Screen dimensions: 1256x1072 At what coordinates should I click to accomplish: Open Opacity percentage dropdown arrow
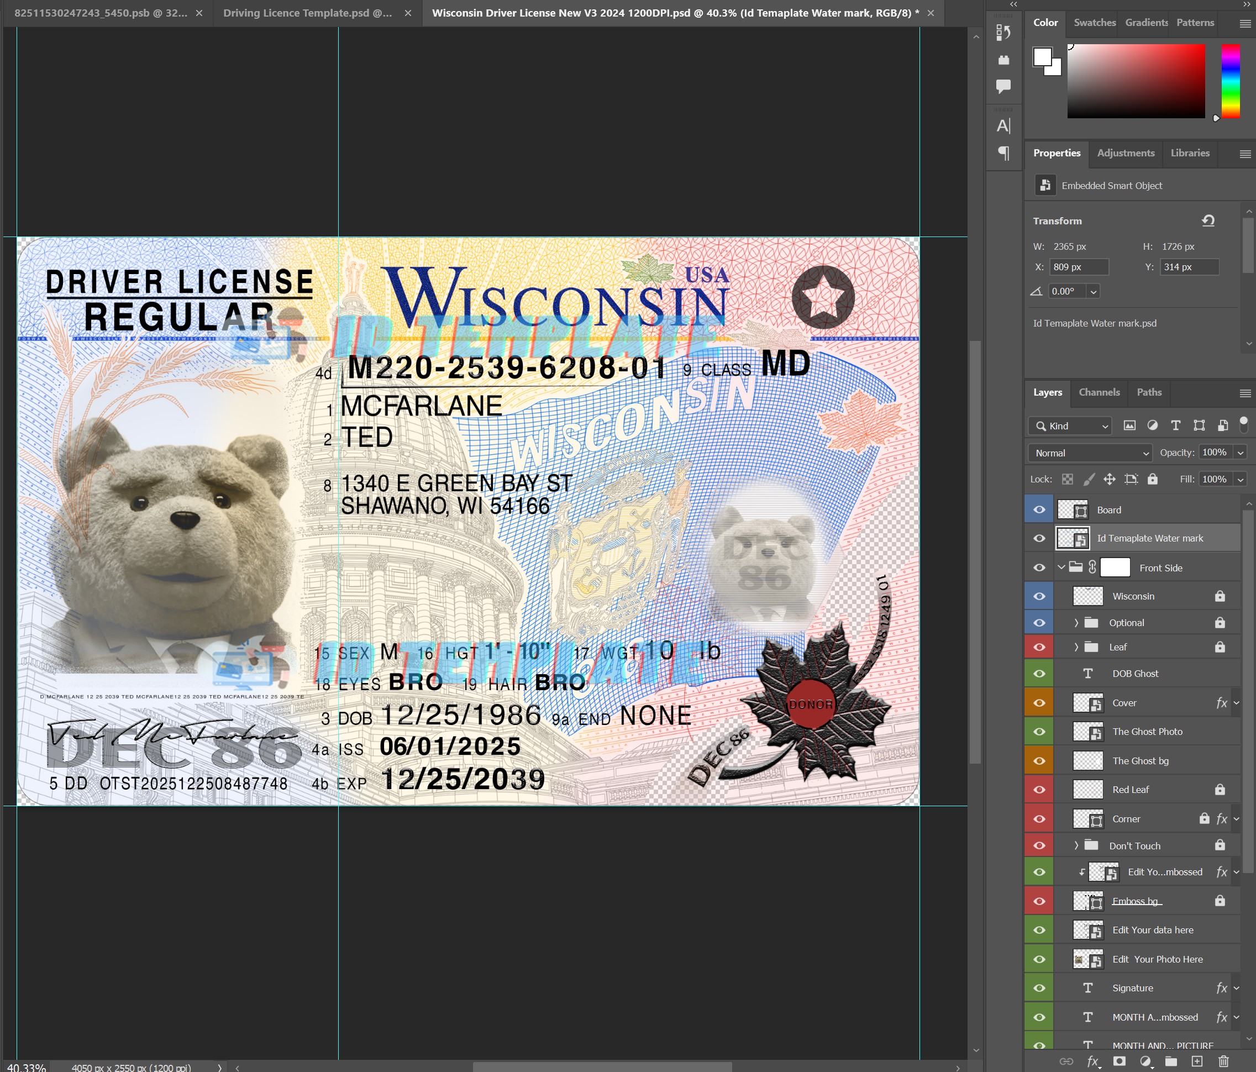tap(1240, 453)
